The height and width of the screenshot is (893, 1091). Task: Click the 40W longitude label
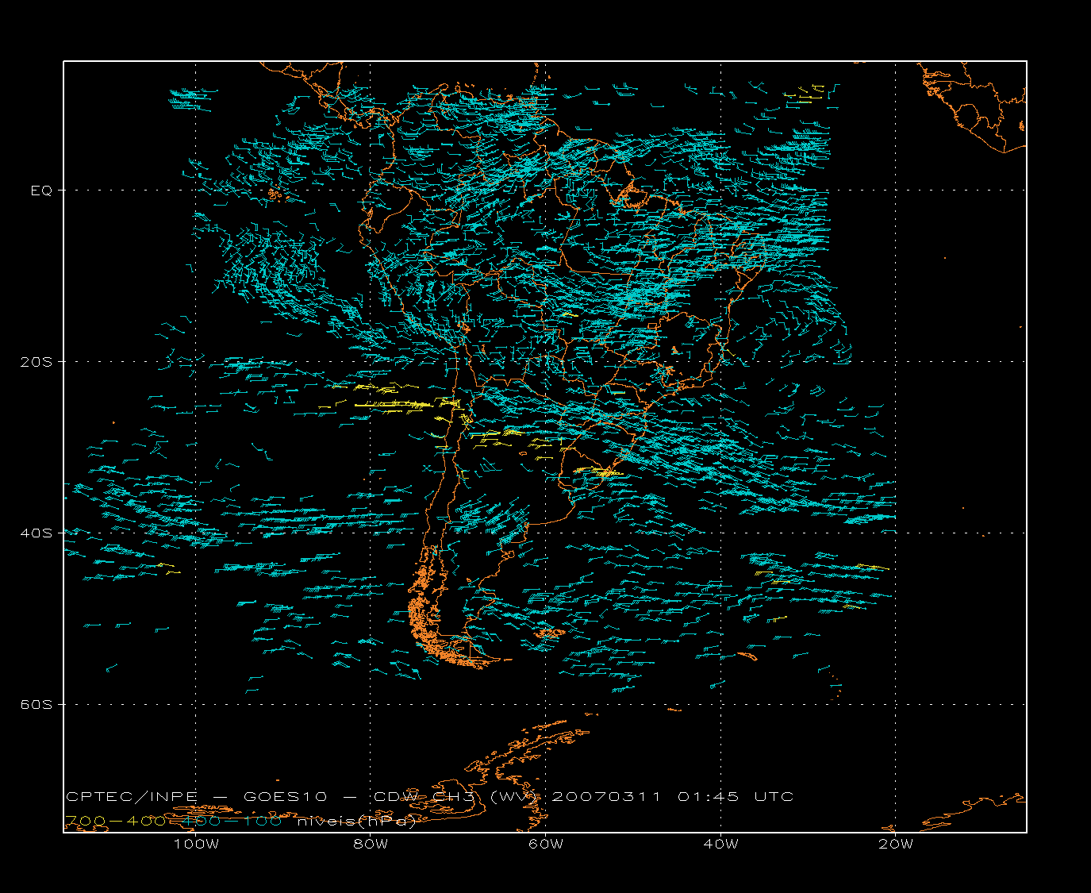[x=721, y=844]
